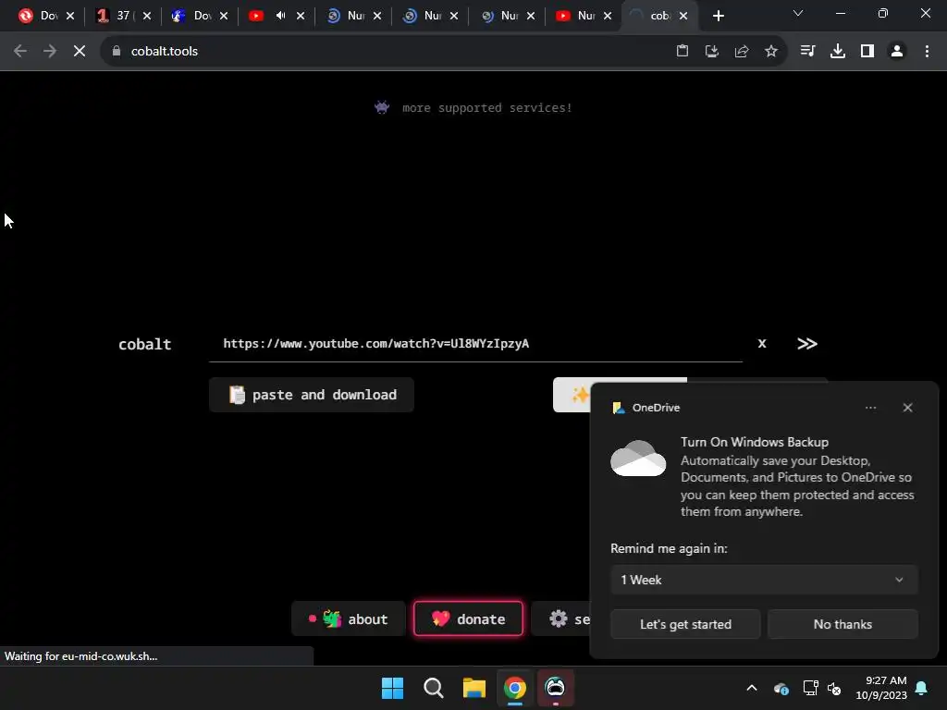Switch to the Sonic icon 'Do' tab
The image size is (947, 710).
coord(191,16)
